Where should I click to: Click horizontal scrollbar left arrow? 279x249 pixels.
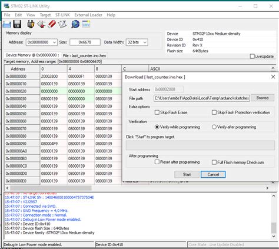tap(7, 188)
